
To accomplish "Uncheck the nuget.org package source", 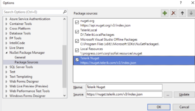I will click(x=77, y=22).
